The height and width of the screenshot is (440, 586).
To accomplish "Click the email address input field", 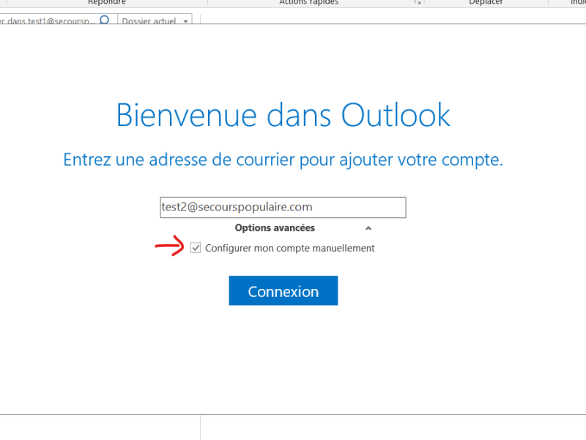I will coord(283,208).
